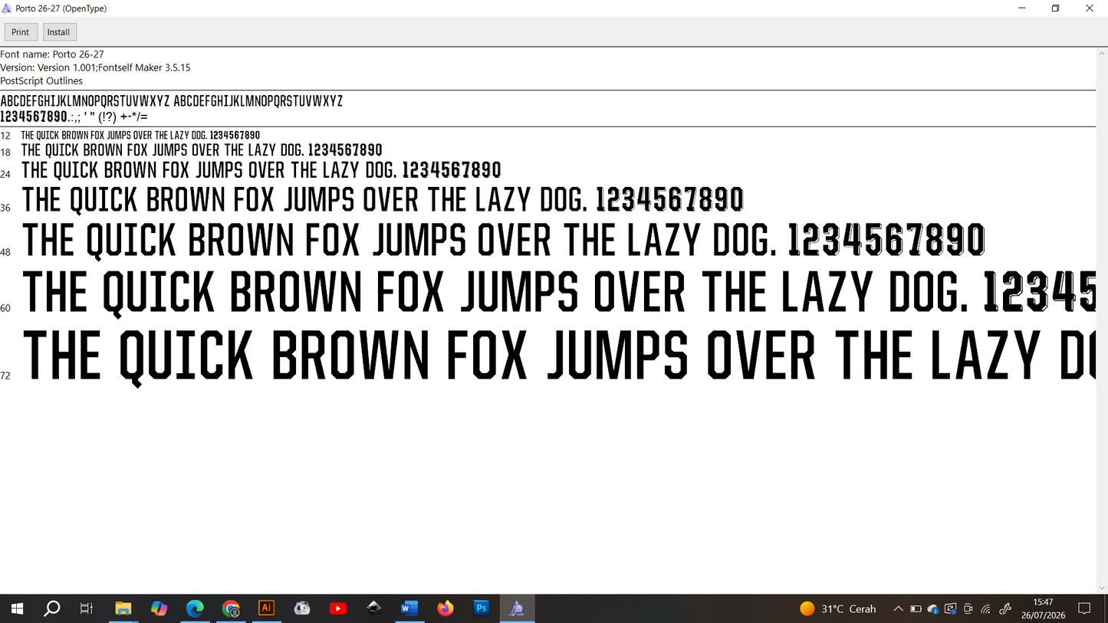Screen dimensions: 1108x623
Task: Click the 'Version 1.001;Fontself Maker 3.5.15' line
Action: (x=95, y=67)
